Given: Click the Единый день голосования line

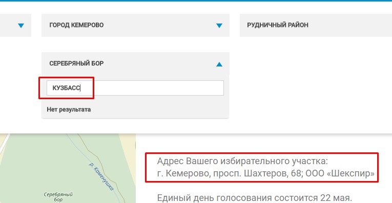Looking at the screenshot, I should (255, 198).
